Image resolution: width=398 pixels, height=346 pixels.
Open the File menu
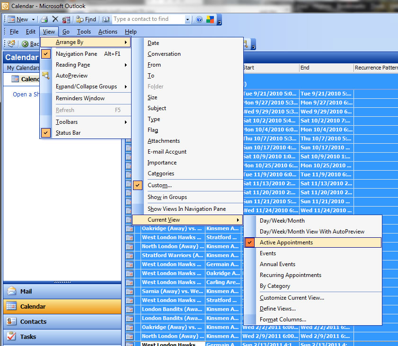[14, 32]
